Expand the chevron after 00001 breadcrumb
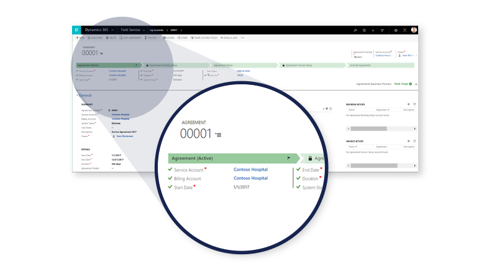This screenshot has height=279, width=497. pos(181,30)
